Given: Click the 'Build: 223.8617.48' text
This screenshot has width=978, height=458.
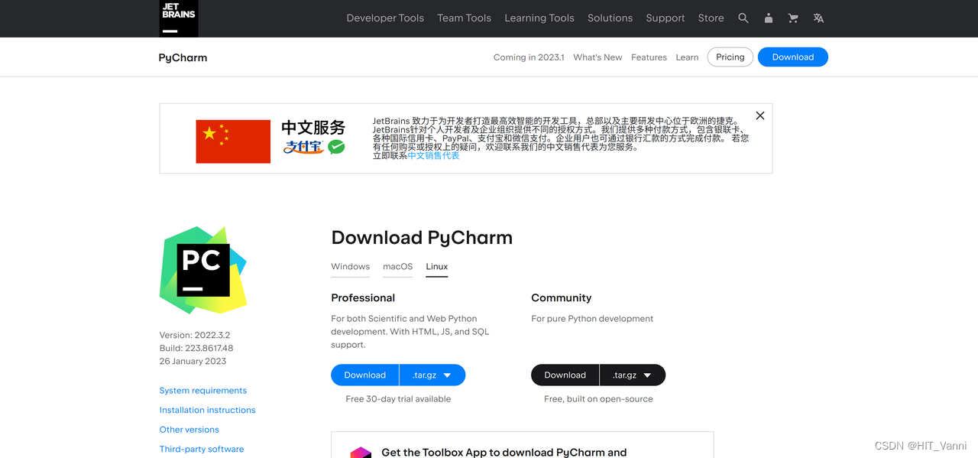Looking at the screenshot, I should [x=196, y=348].
